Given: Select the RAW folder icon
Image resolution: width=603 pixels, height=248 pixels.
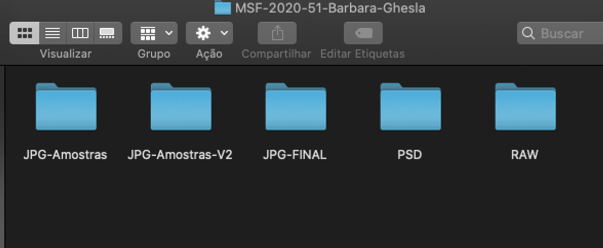Looking at the screenshot, I should coord(525,106).
